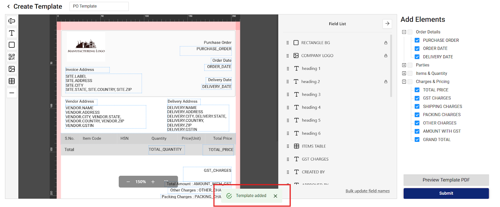500x207 pixels.
Task: Add a QR code element
Action: (12, 57)
